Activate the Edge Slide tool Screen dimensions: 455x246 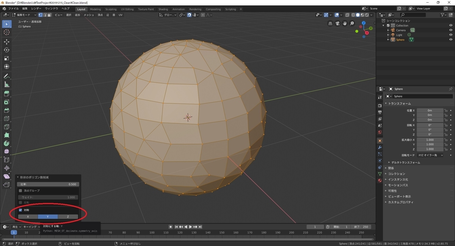[6, 160]
